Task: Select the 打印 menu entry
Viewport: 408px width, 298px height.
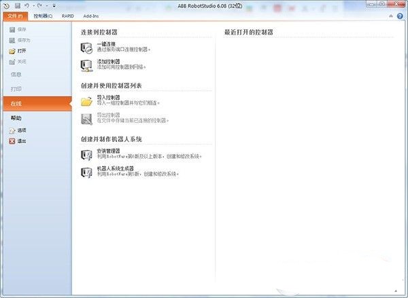Action: click(16, 89)
